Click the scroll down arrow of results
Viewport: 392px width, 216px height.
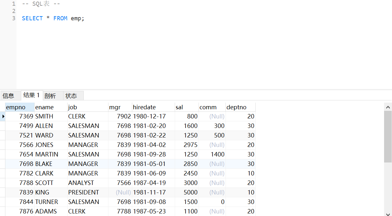(x=388, y=214)
